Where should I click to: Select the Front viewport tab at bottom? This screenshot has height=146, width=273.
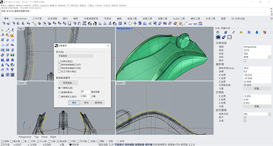click(x=44, y=137)
